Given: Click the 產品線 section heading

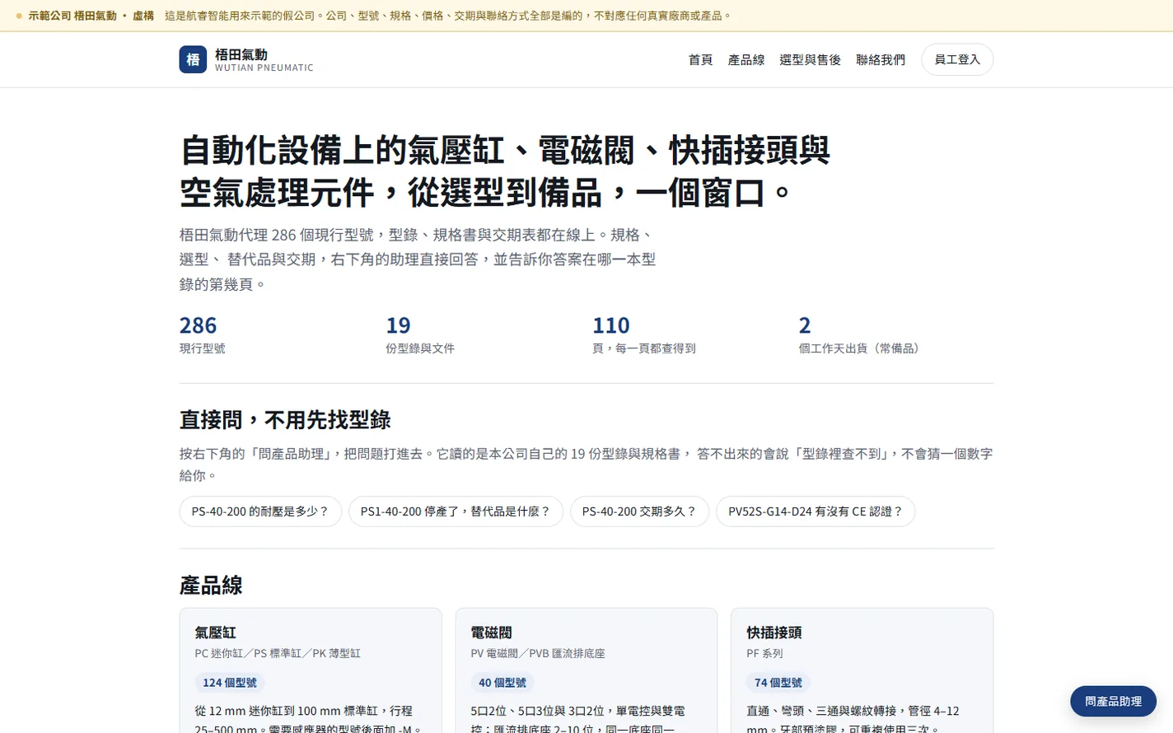Looking at the screenshot, I should [x=211, y=586].
